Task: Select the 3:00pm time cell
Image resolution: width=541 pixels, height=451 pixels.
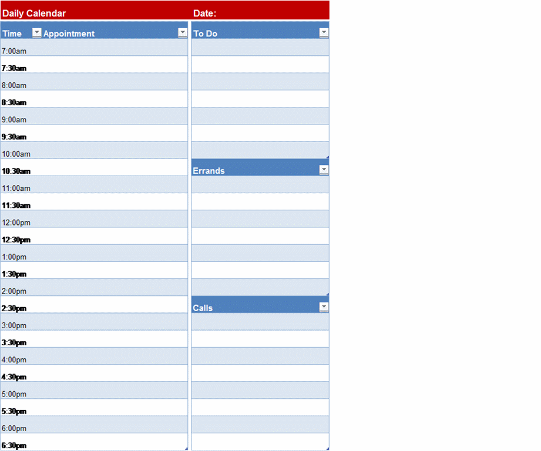Action: click(x=21, y=322)
